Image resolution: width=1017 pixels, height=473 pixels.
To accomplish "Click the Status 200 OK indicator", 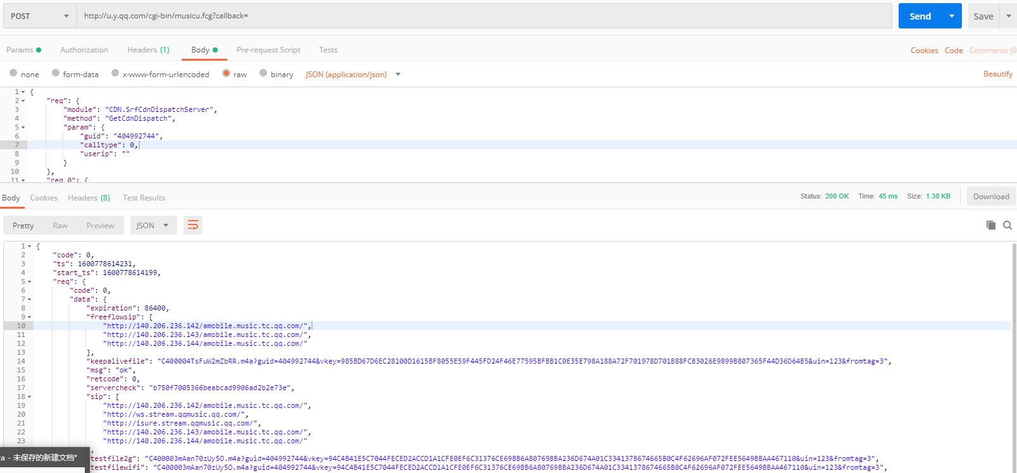I will click(825, 196).
